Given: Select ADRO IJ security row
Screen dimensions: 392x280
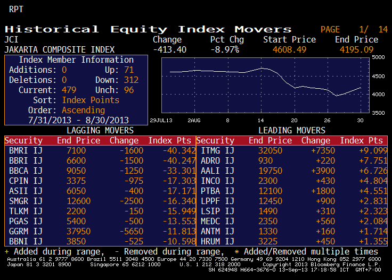Looking at the screenshot, I should [217, 160].
